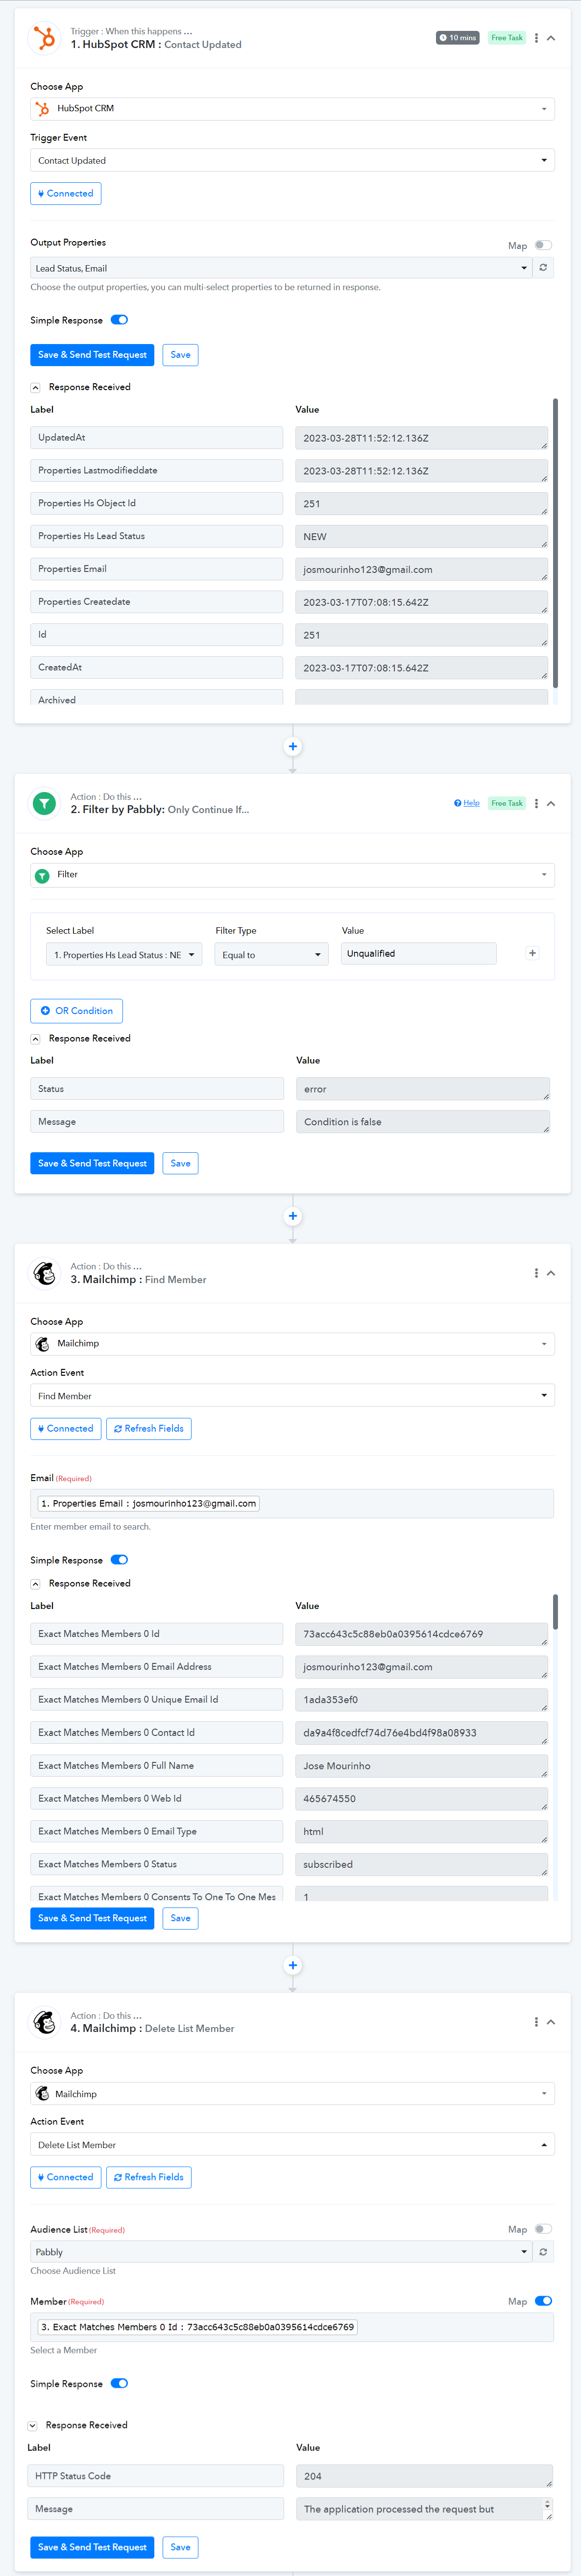Refresh the Output Properties list

544,268
